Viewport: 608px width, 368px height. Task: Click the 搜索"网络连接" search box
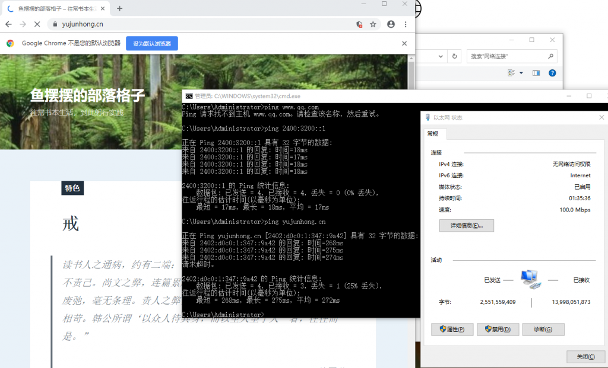click(508, 56)
